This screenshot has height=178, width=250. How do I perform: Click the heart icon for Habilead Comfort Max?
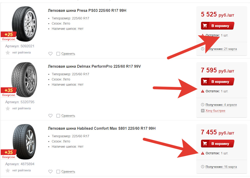[51, 171]
